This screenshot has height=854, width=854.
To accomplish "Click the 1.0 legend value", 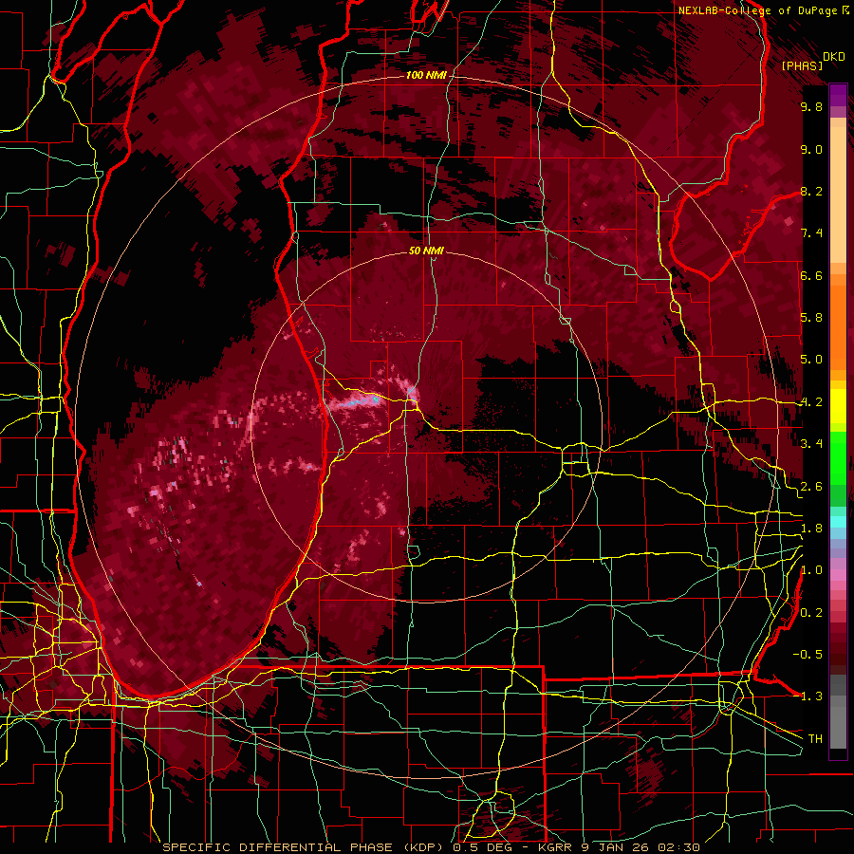I will point(811,570).
